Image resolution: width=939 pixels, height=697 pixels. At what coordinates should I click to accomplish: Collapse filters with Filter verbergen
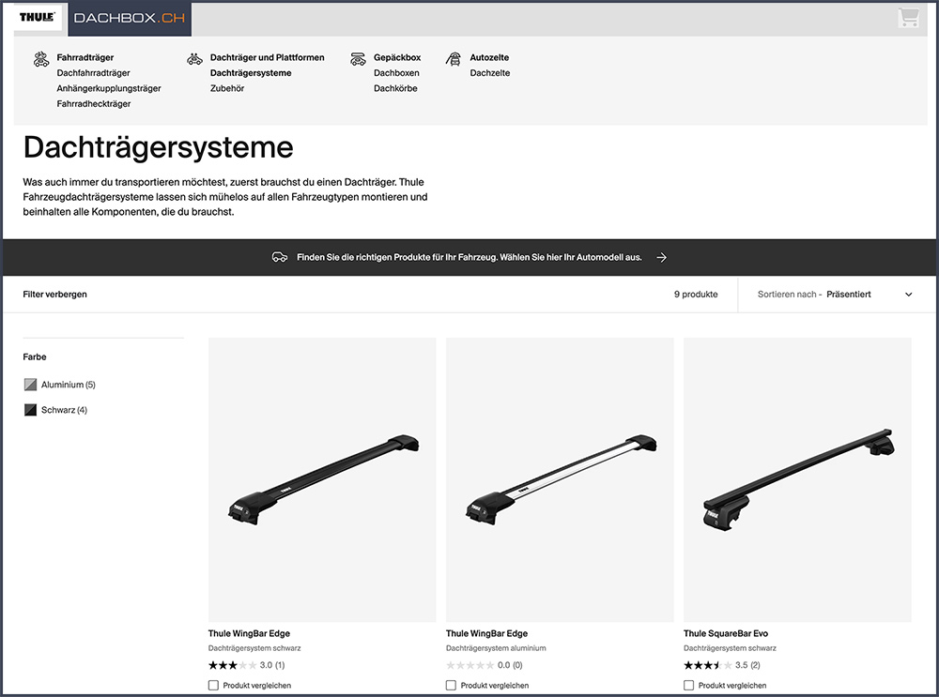click(54, 295)
